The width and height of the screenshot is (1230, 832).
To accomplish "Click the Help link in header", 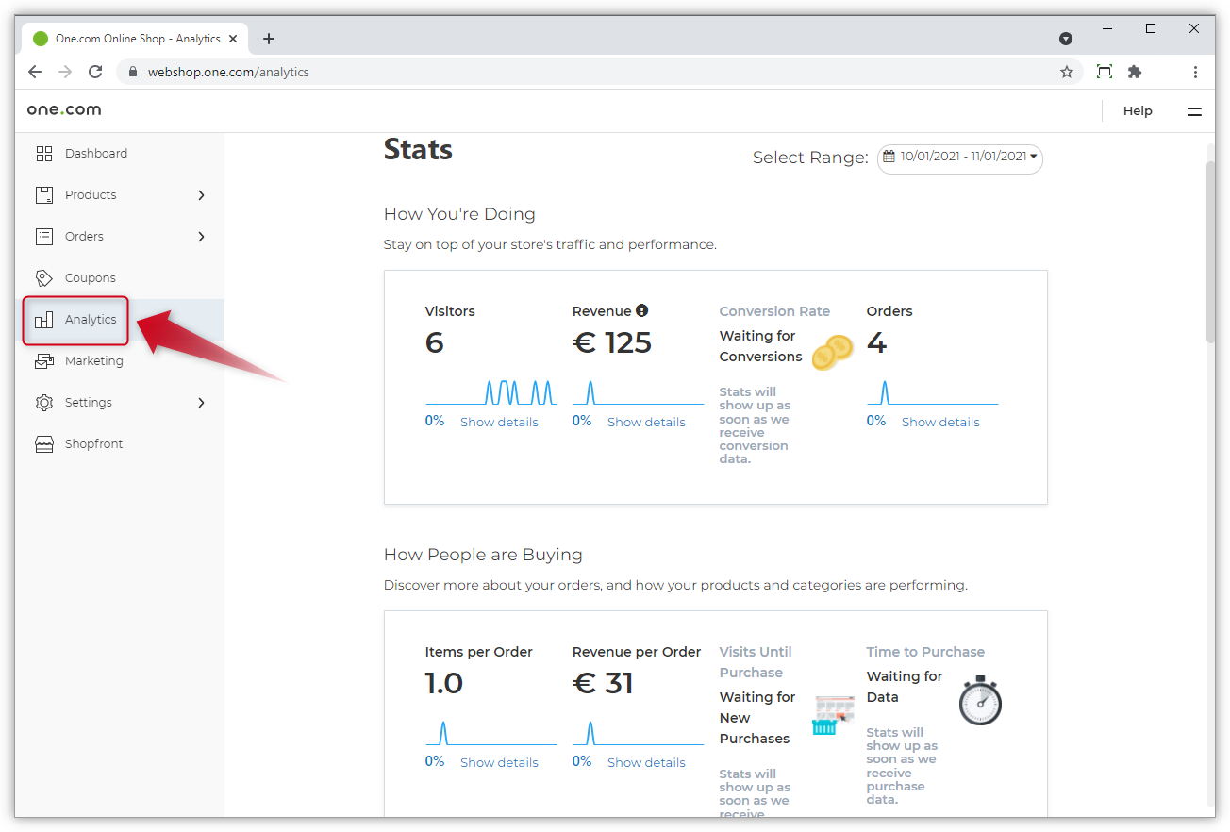I will pyautogui.click(x=1138, y=111).
